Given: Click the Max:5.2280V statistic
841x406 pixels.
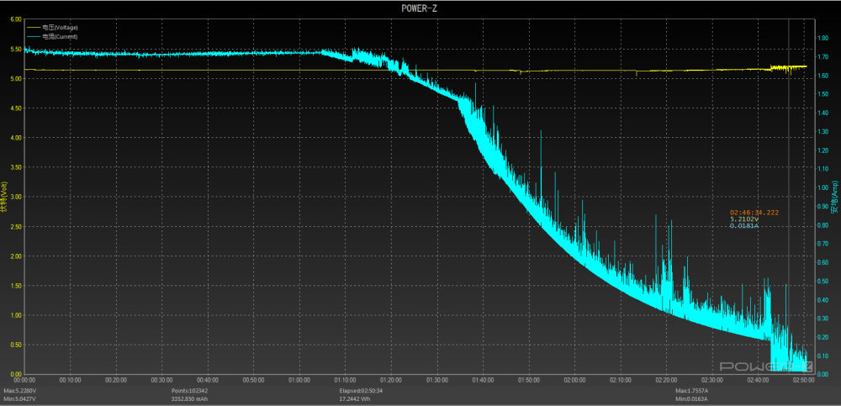Looking at the screenshot, I should tap(20, 391).
